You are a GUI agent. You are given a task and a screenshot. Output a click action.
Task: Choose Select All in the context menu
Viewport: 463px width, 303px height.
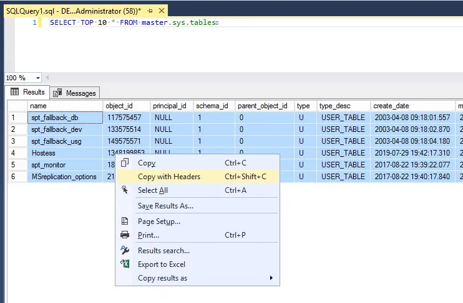coord(153,190)
